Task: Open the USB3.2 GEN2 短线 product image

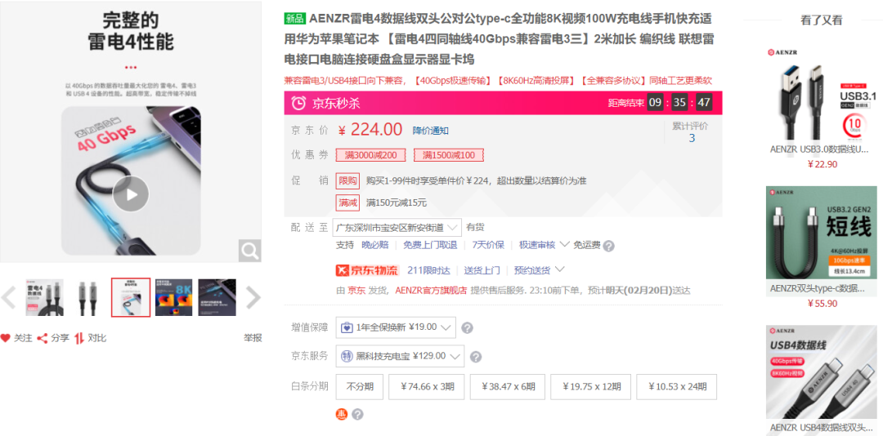Action: pyautogui.click(x=822, y=233)
